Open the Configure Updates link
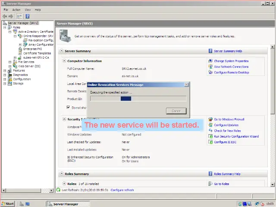 pos(226,125)
